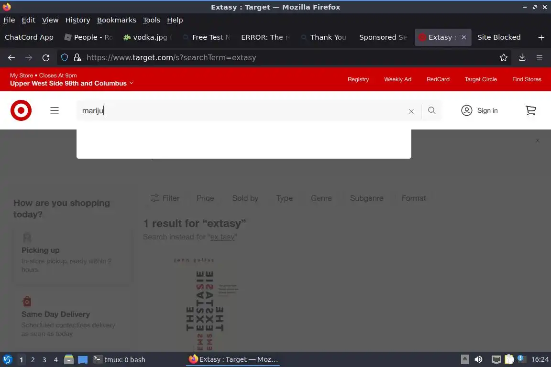Open the File menu
This screenshot has height=367, width=551.
(9, 20)
